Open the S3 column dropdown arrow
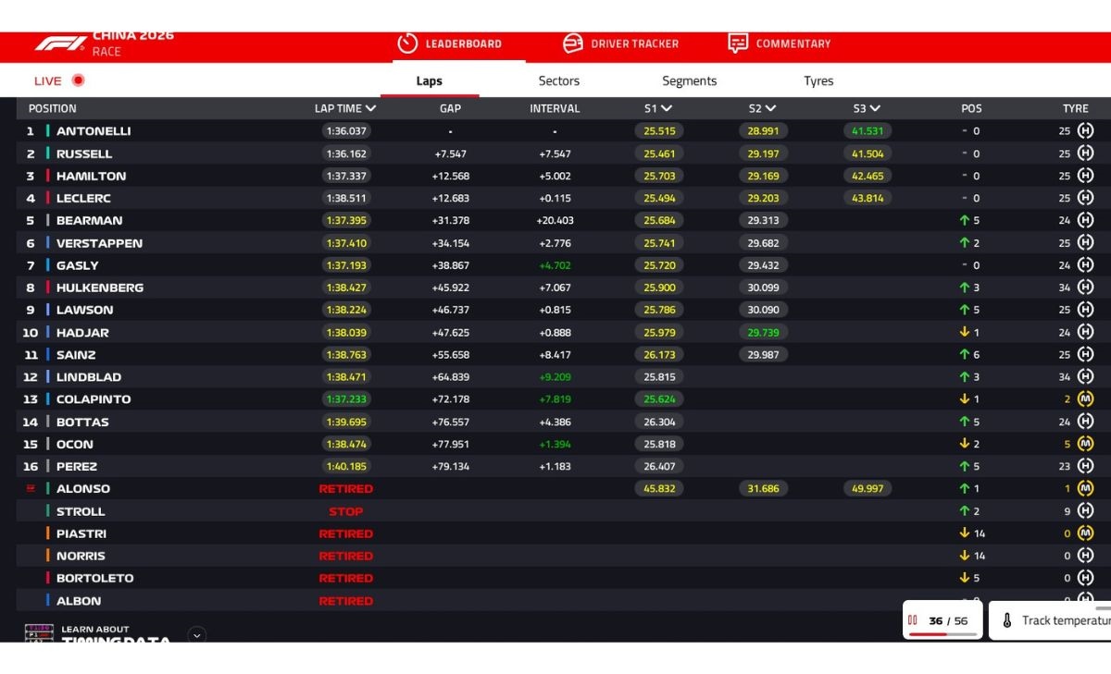The width and height of the screenshot is (1111, 674). click(875, 109)
